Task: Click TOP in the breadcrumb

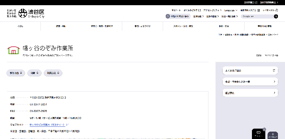Action: point(220,34)
